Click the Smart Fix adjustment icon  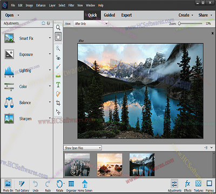9,38
